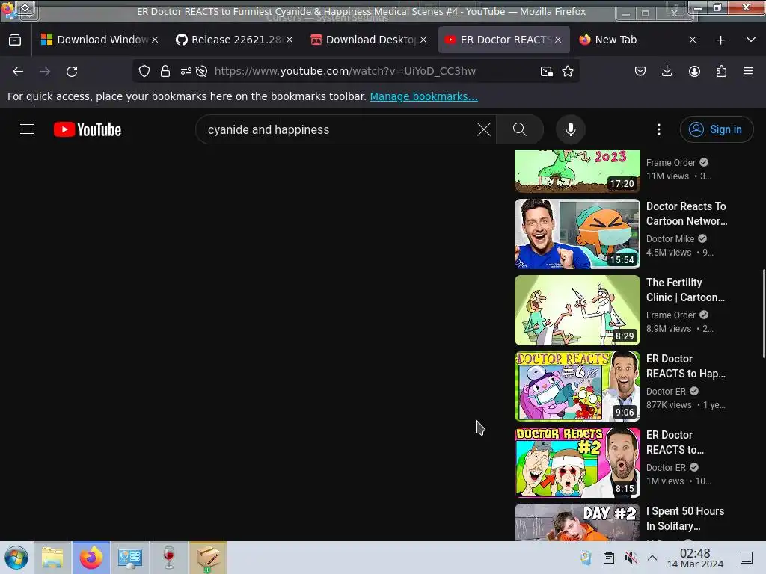This screenshot has height=574, width=766.
Task: Open system settings taskbar icon
Action: 130,558
